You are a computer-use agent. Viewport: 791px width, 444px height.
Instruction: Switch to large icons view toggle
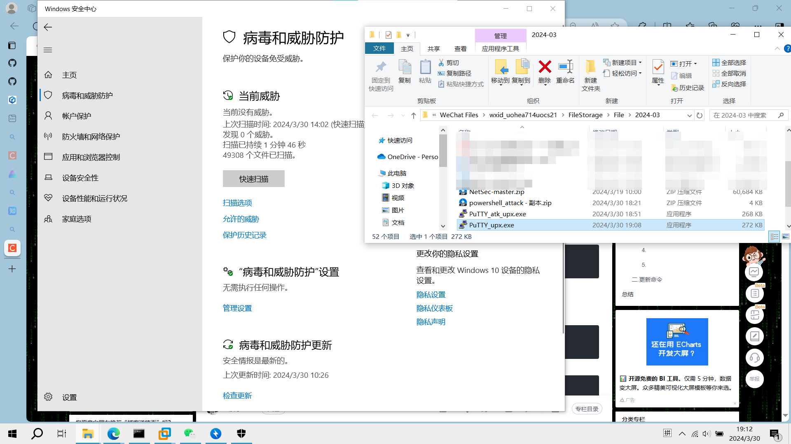pos(786,236)
